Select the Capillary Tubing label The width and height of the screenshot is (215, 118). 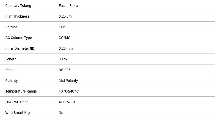pyautogui.click(x=18, y=6)
